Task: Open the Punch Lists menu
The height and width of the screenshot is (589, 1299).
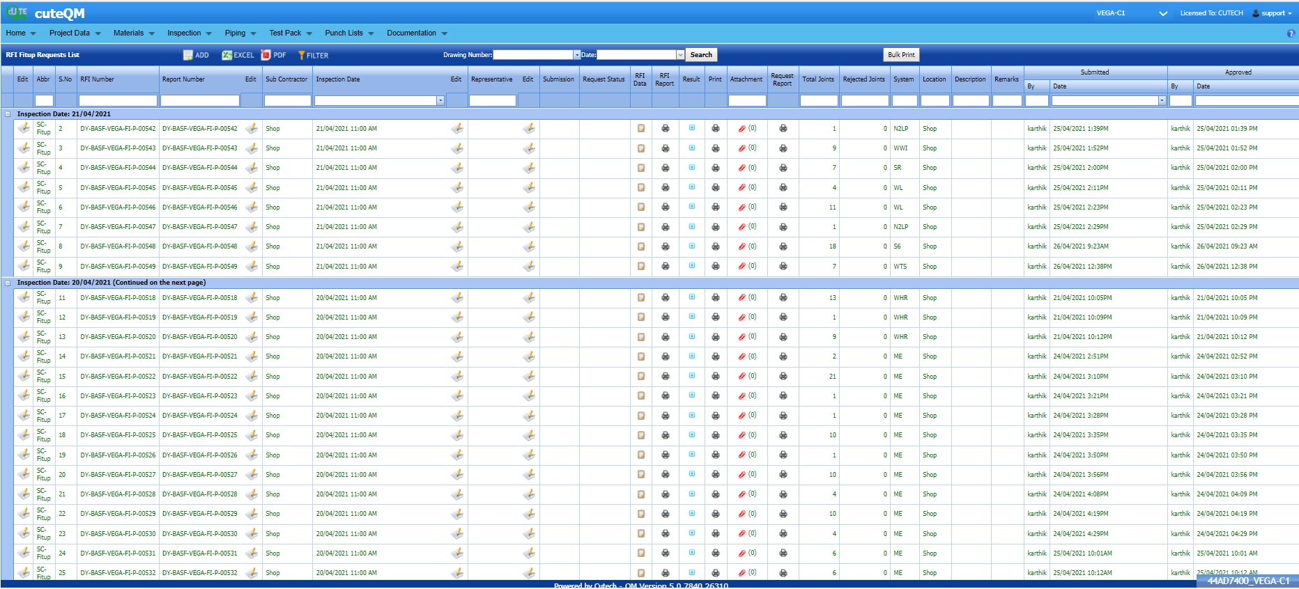Action: click(x=348, y=33)
